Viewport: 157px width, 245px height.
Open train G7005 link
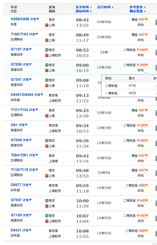coord(16,65)
